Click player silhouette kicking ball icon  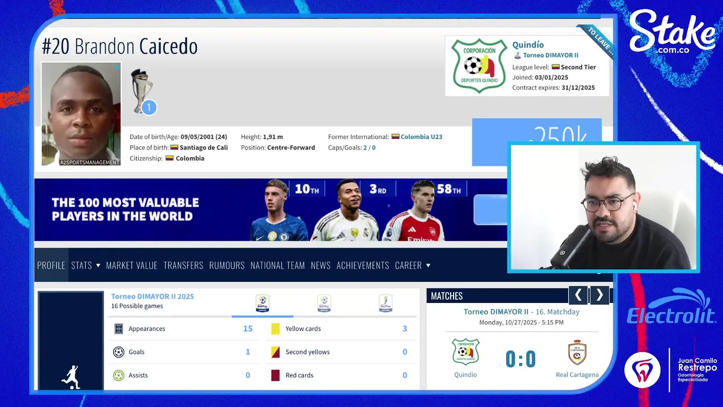pos(71,377)
